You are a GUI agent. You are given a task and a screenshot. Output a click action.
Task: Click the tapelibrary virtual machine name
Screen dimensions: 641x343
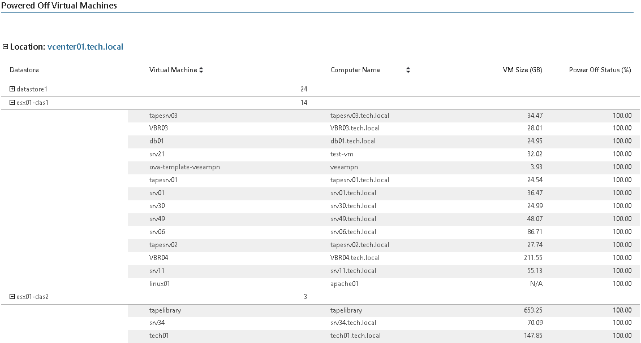165,310
